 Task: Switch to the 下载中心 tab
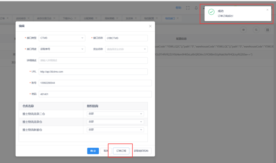(x=68, y=18)
